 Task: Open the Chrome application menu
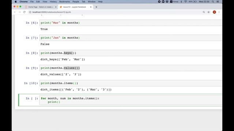[23, 1]
